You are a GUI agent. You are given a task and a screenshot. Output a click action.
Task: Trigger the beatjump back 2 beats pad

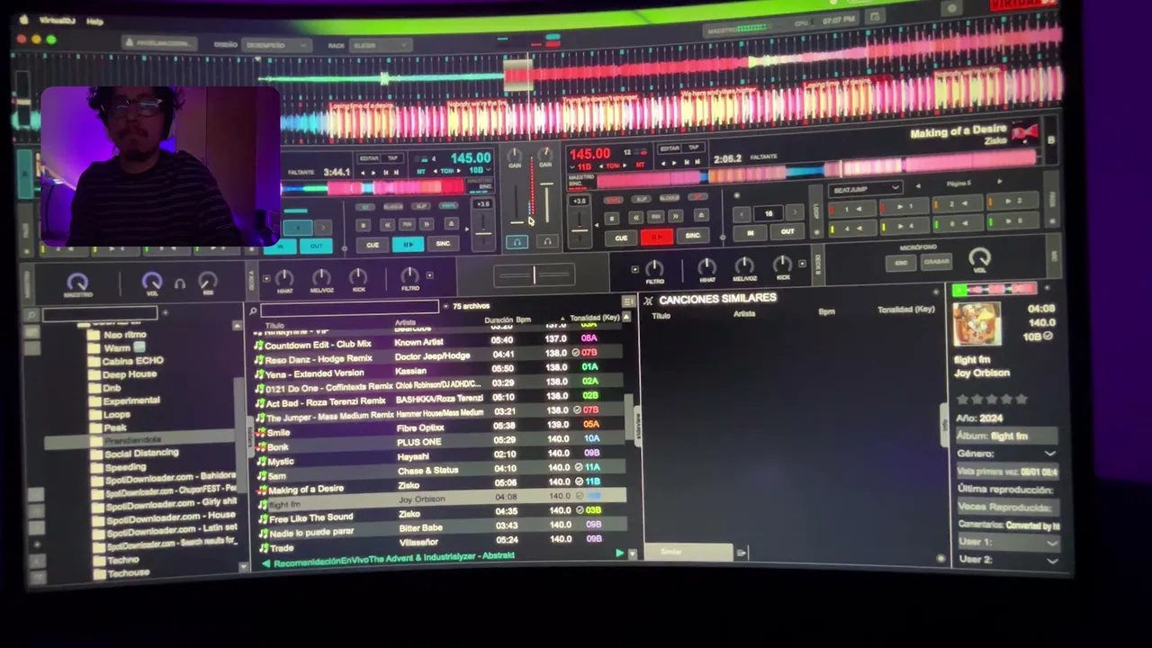pos(958,204)
